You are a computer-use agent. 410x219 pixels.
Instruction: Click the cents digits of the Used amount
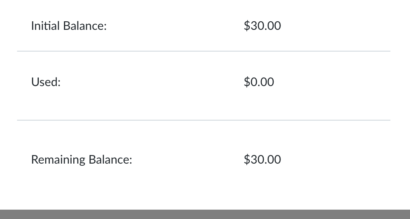267,82
